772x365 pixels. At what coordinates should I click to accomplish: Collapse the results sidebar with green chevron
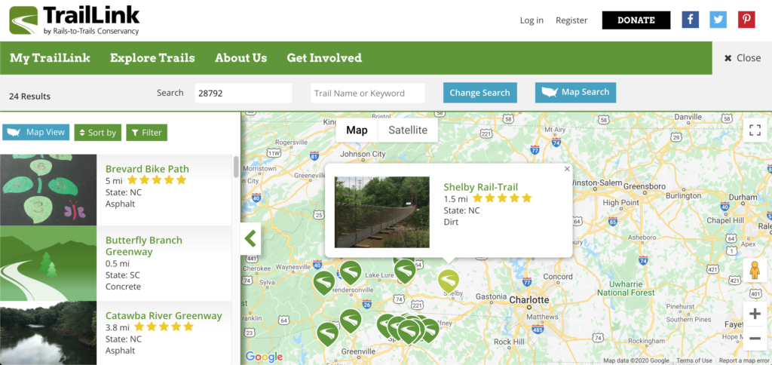pyautogui.click(x=250, y=239)
